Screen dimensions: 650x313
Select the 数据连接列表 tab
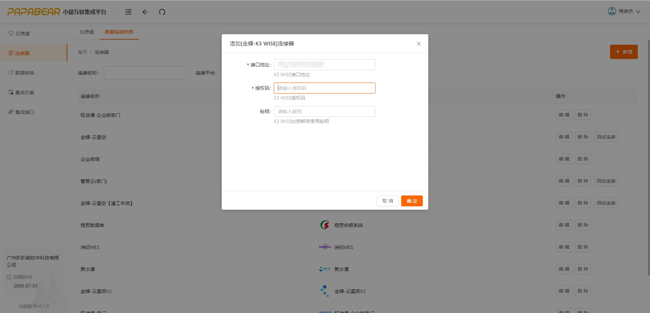point(119,32)
